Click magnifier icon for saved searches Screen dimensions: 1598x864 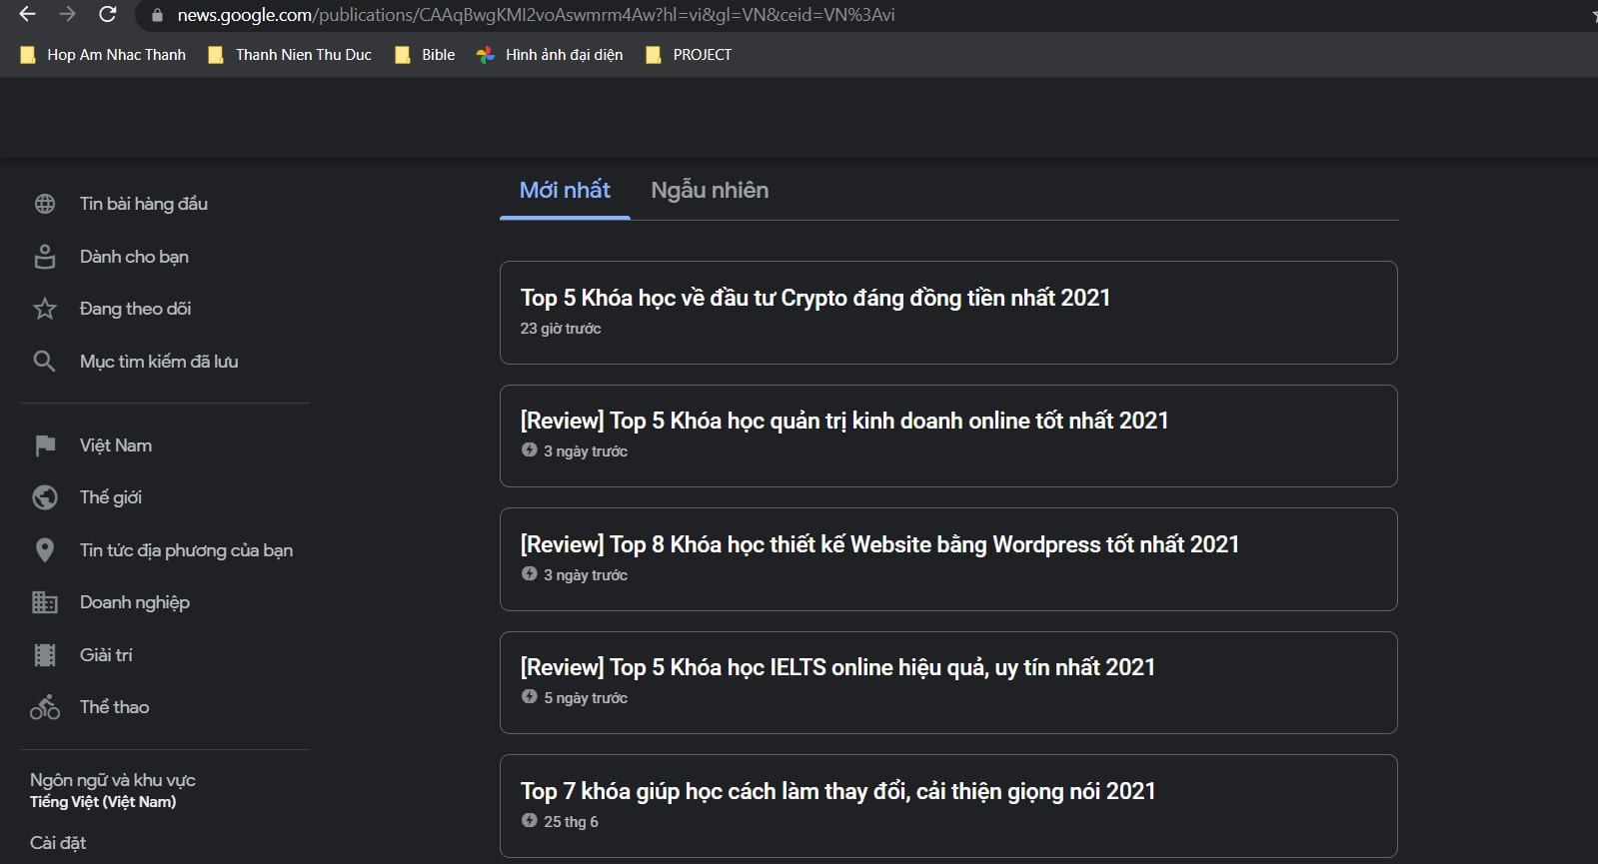(x=44, y=362)
